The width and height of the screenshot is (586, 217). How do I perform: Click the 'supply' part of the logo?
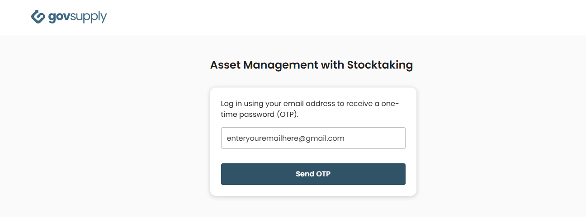pos(89,18)
